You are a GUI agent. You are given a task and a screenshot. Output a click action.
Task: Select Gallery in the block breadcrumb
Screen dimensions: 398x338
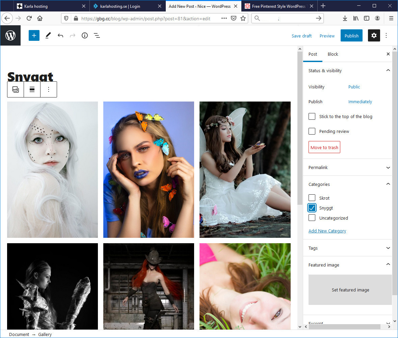click(x=45, y=334)
